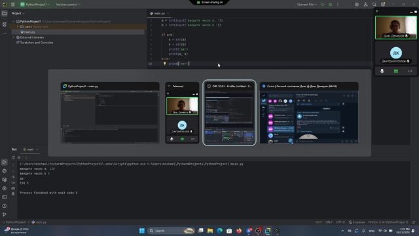Screen dimensions: 419x236
Task: Select the main tab in Run panel
Action: pos(29,149)
